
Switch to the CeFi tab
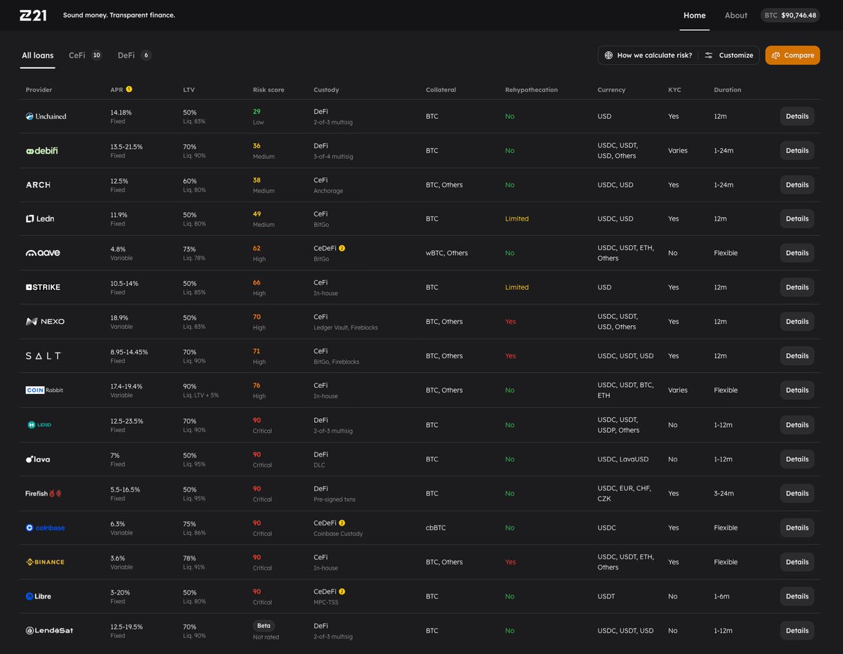pyautogui.click(x=85, y=55)
